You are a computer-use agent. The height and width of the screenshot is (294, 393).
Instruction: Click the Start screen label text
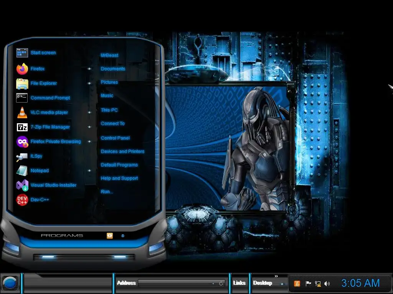[x=43, y=53]
